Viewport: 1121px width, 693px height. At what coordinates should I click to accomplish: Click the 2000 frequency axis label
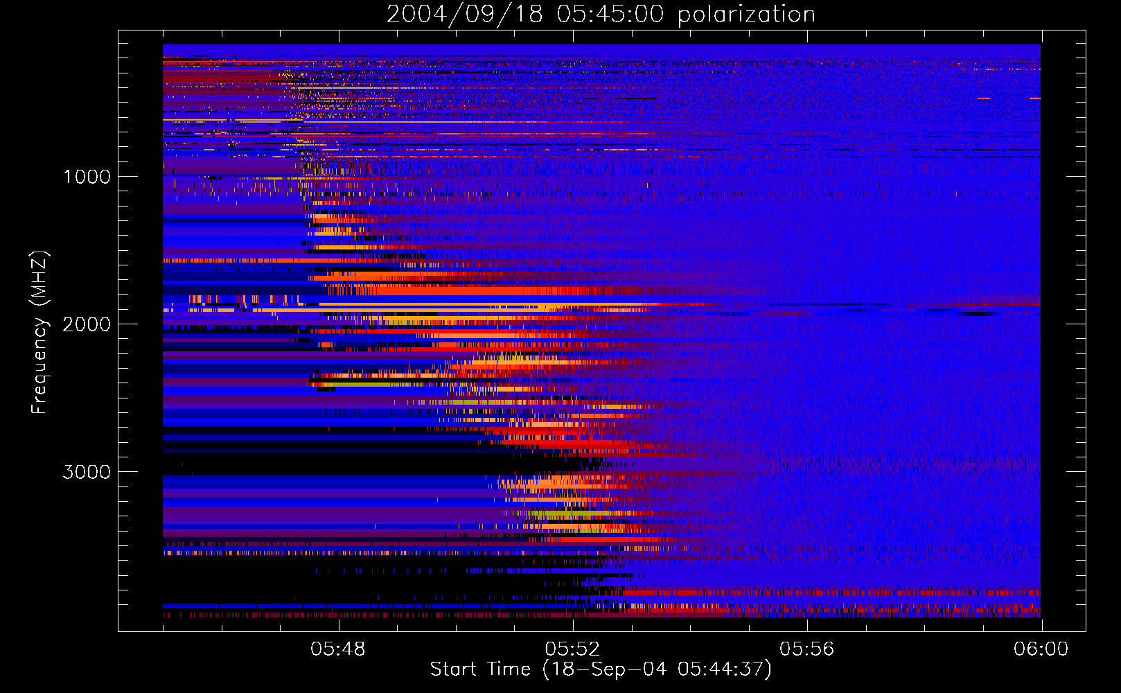87,324
